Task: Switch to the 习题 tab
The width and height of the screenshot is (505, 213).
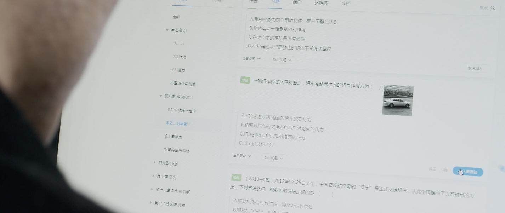Action: click(x=275, y=1)
